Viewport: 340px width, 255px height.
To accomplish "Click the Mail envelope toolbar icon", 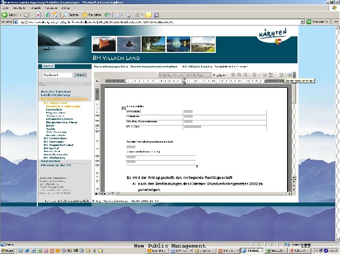I will 118,15.
